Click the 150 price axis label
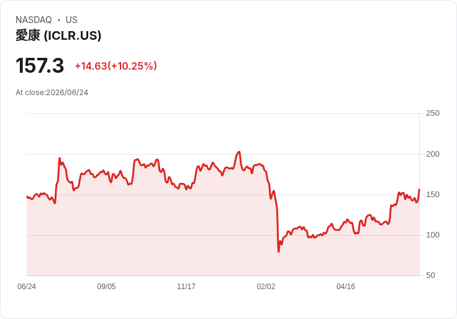This screenshot has height=319, width=457. pyautogui.click(x=433, y=195)
